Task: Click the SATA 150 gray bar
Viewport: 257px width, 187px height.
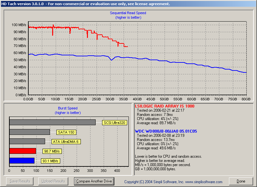Action: point(30,132)
